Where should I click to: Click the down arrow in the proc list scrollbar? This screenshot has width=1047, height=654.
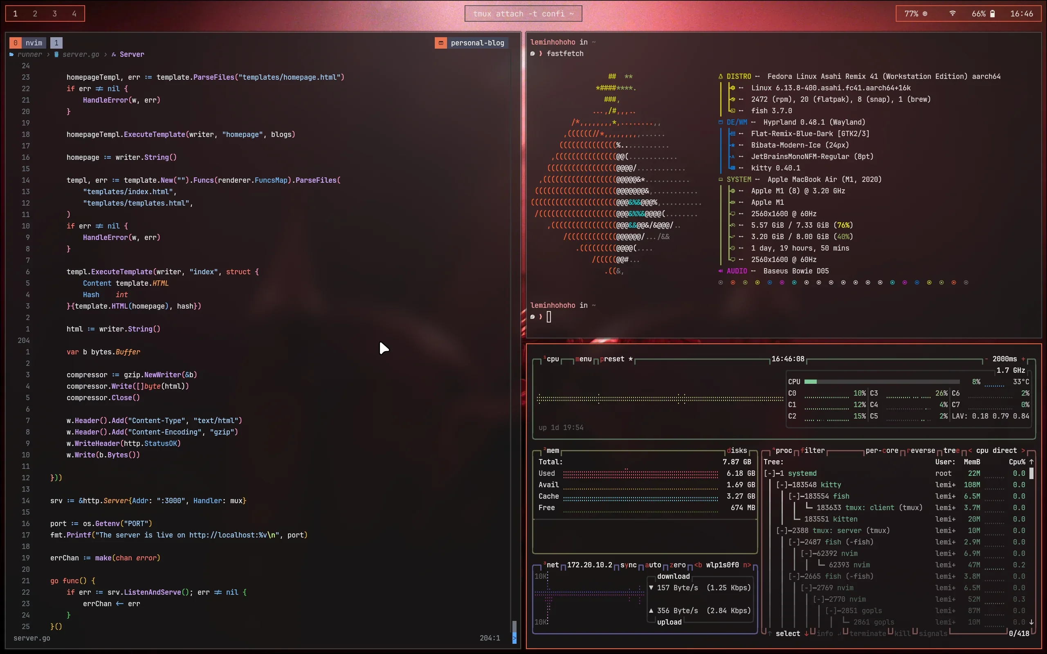[x=1031, y=622]
